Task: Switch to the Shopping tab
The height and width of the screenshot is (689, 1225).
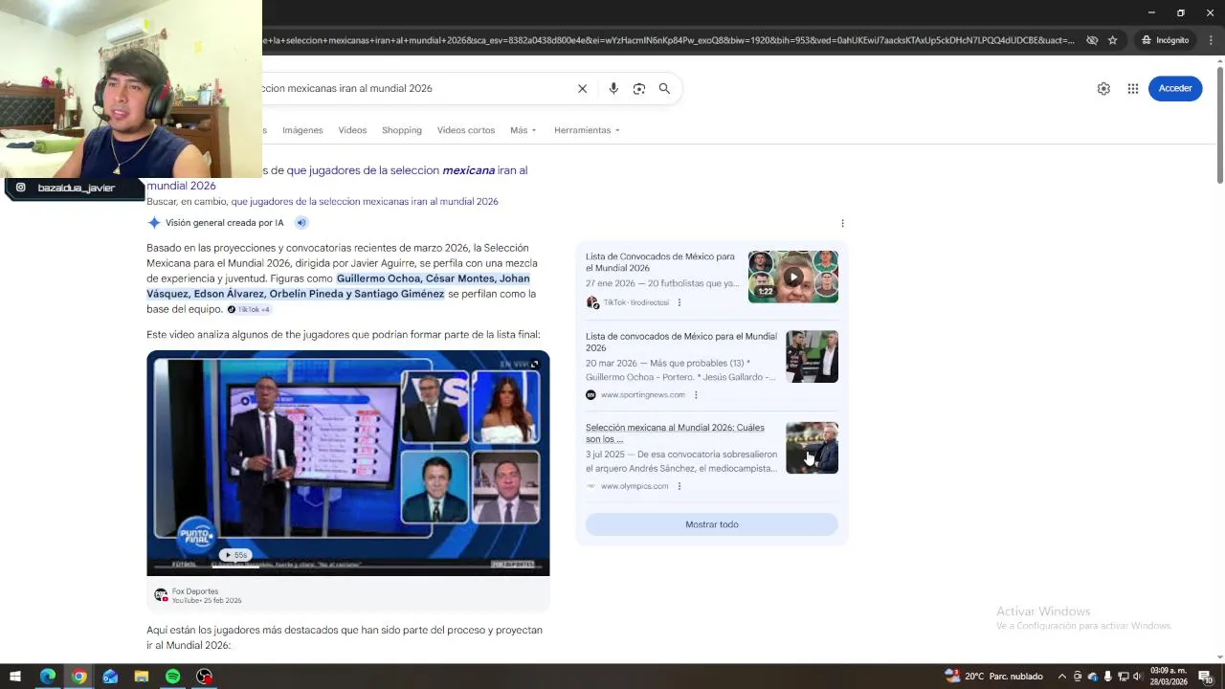Action: point(402,130)
